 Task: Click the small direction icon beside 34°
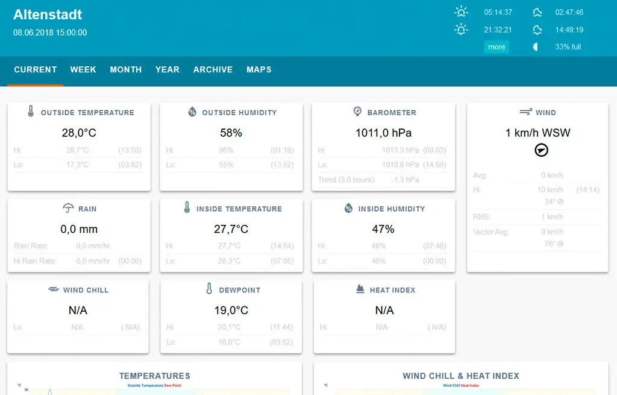coord(561,201)
